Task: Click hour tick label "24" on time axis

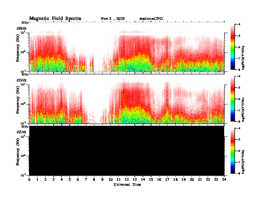Action: (x=224, y=180)
